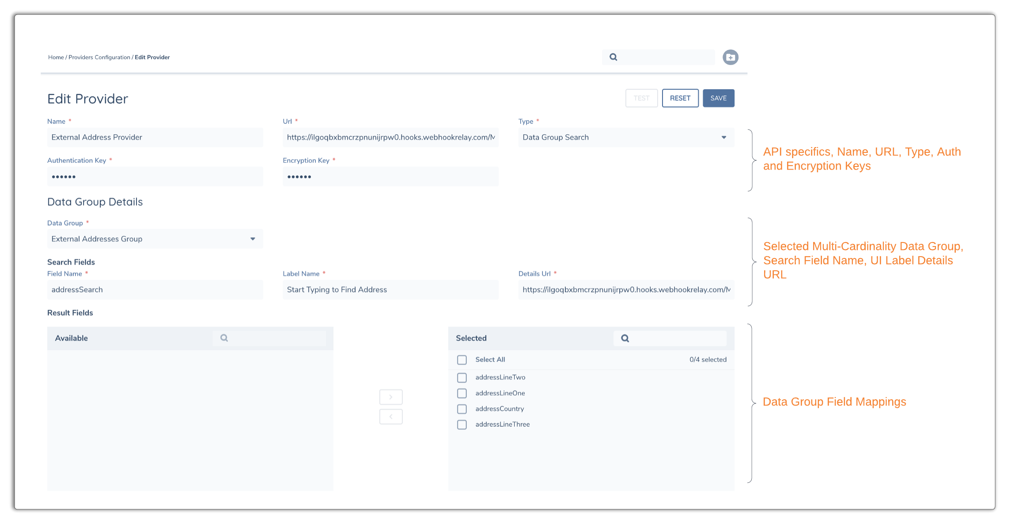
Task: Click the Available list search icon
Action: click(224, 338)
